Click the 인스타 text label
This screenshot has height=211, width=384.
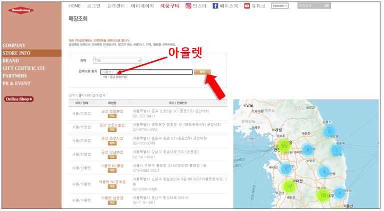(200, 5)
